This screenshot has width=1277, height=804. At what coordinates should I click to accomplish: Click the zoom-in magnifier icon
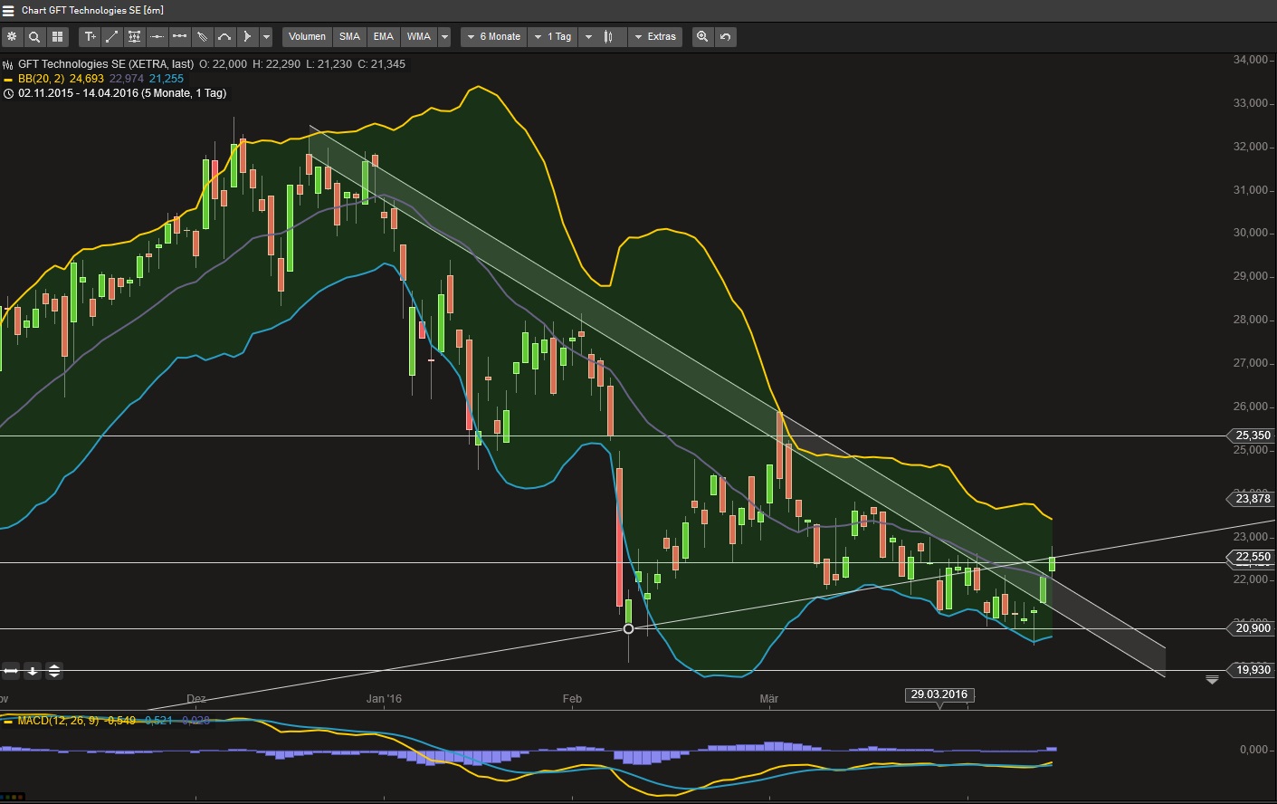point(702,37)
